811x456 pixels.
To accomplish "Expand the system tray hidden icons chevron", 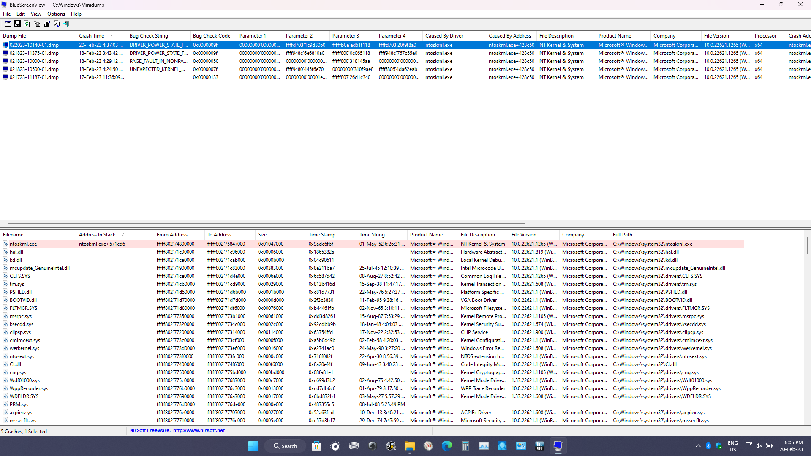I will (698, 446).
